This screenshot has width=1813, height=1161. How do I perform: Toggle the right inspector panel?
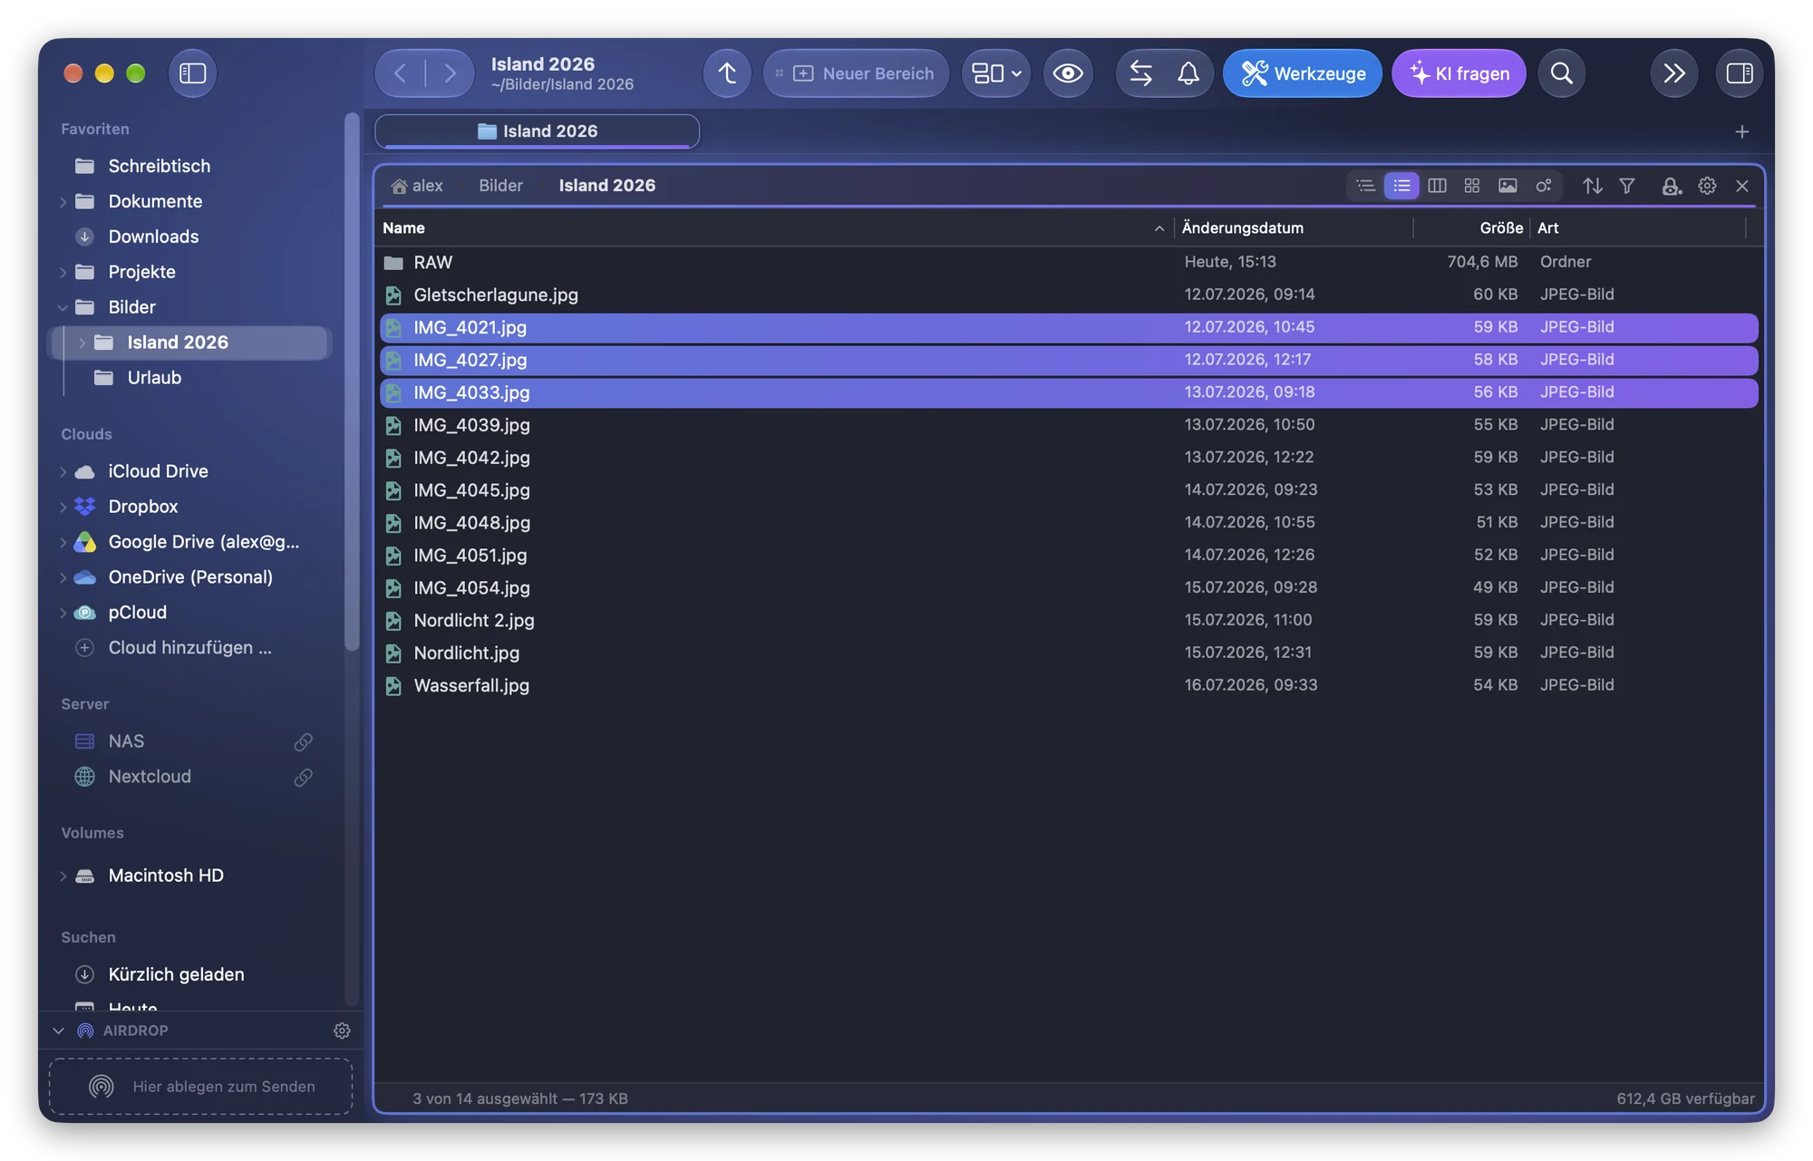pyautogui.click(x=1740, y=73)
